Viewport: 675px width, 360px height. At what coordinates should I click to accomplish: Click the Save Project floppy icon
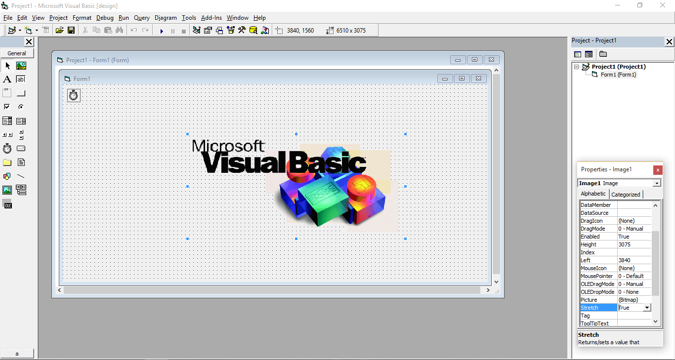coord(71,31)
